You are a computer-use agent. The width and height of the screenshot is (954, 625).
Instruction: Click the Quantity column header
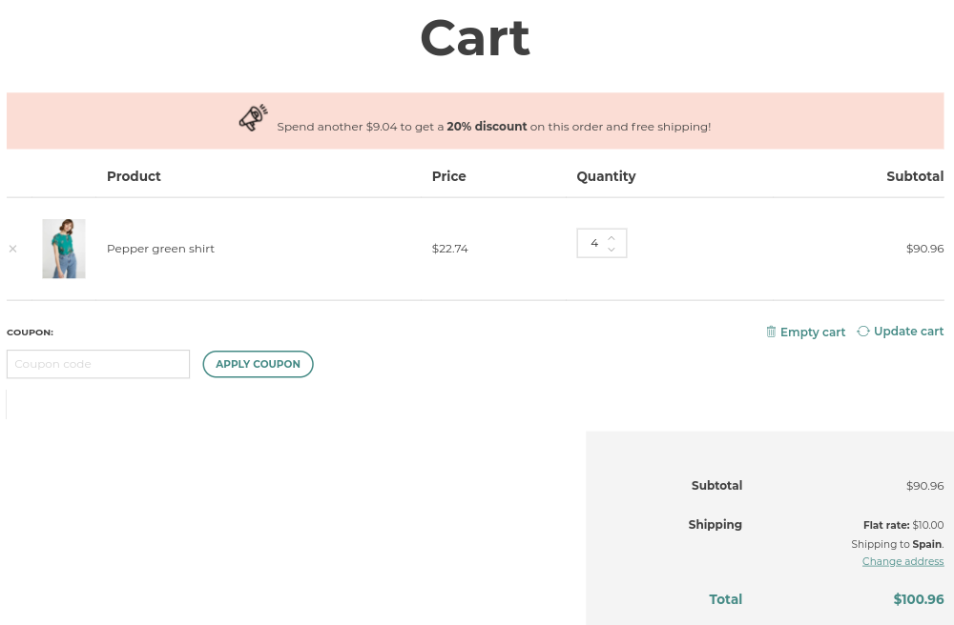[606, 176]
